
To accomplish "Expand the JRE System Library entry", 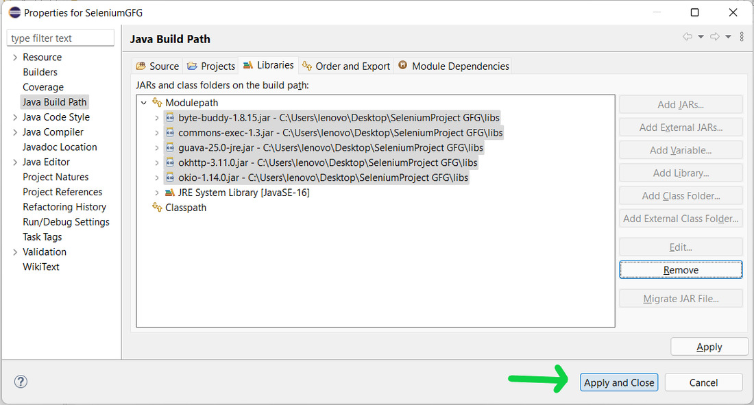I will point(157,193).
